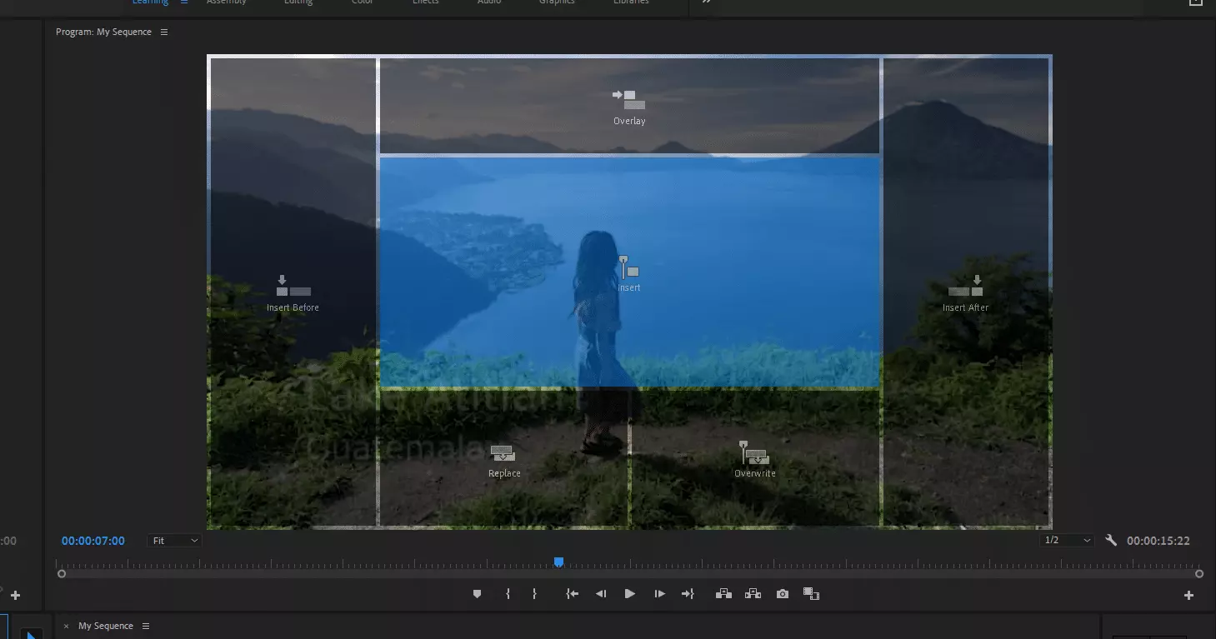1216x639 pixels.
Task: Click the blue playhead on the time ruler
Action: (x=558, y=562)
